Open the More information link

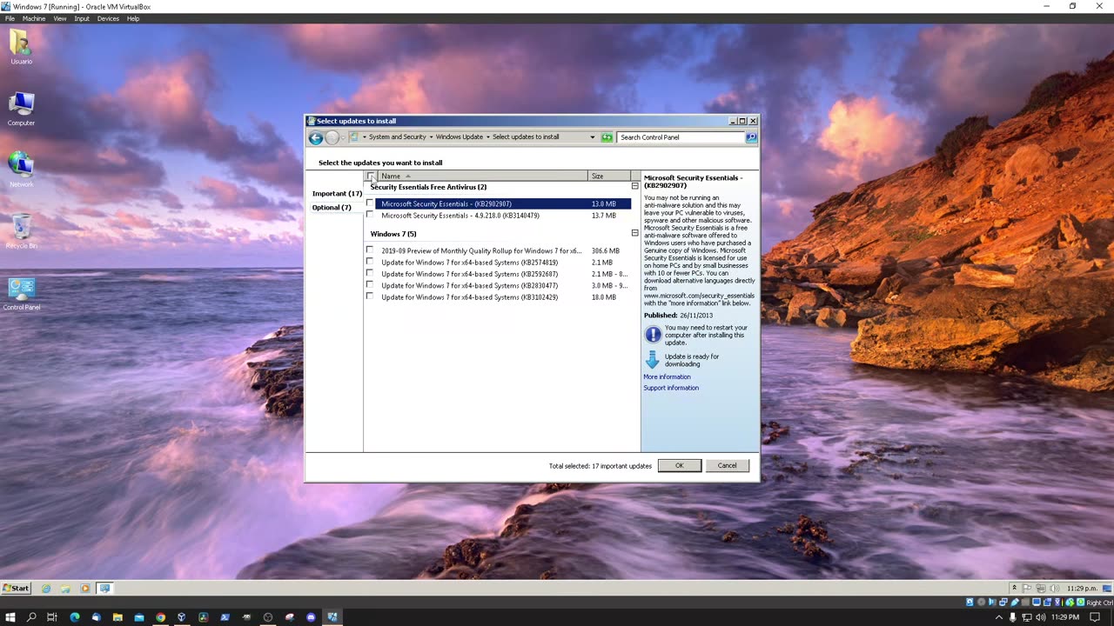pos(667,376)
